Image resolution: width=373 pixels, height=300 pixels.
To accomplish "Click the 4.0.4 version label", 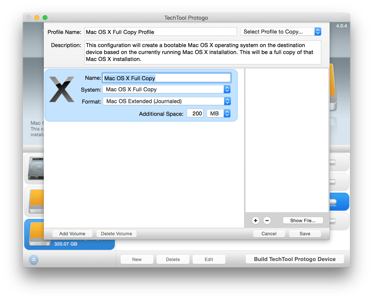I will click(342, 26).
